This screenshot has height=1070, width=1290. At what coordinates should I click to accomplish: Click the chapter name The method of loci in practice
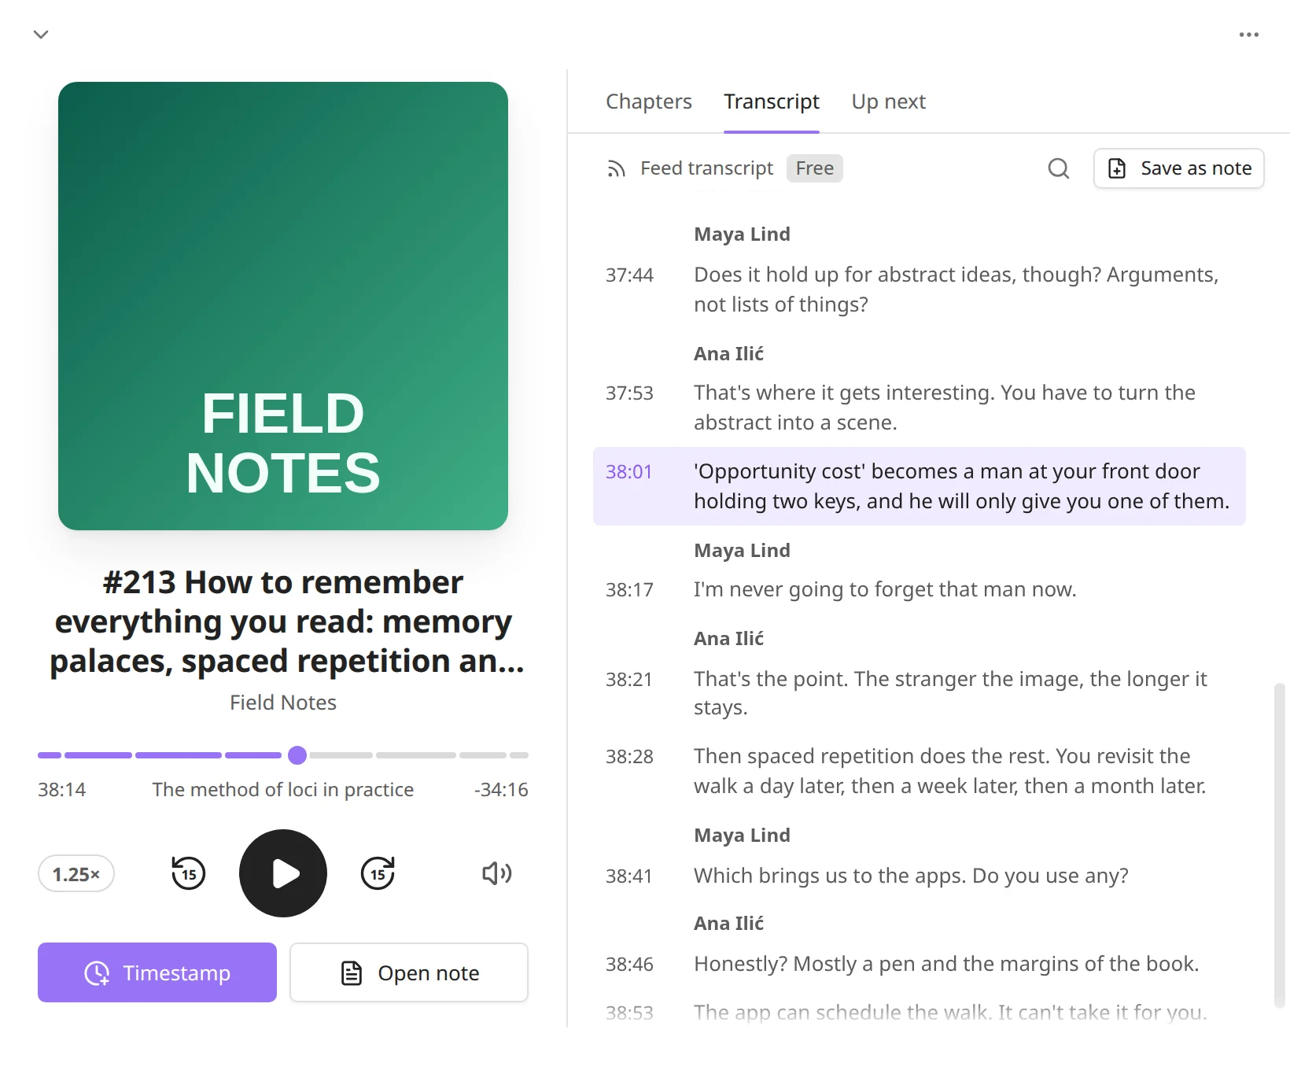tap(283, 790)
